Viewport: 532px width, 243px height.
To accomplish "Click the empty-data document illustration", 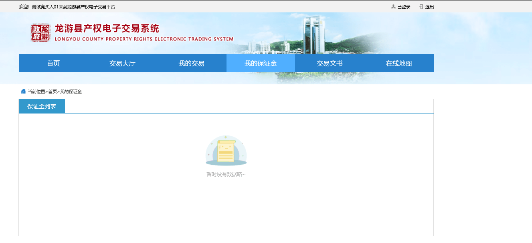I will click(226, 151).
